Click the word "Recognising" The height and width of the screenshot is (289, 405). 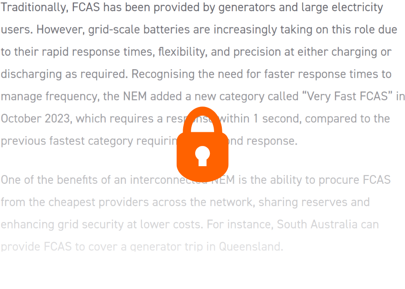(163, 74)
